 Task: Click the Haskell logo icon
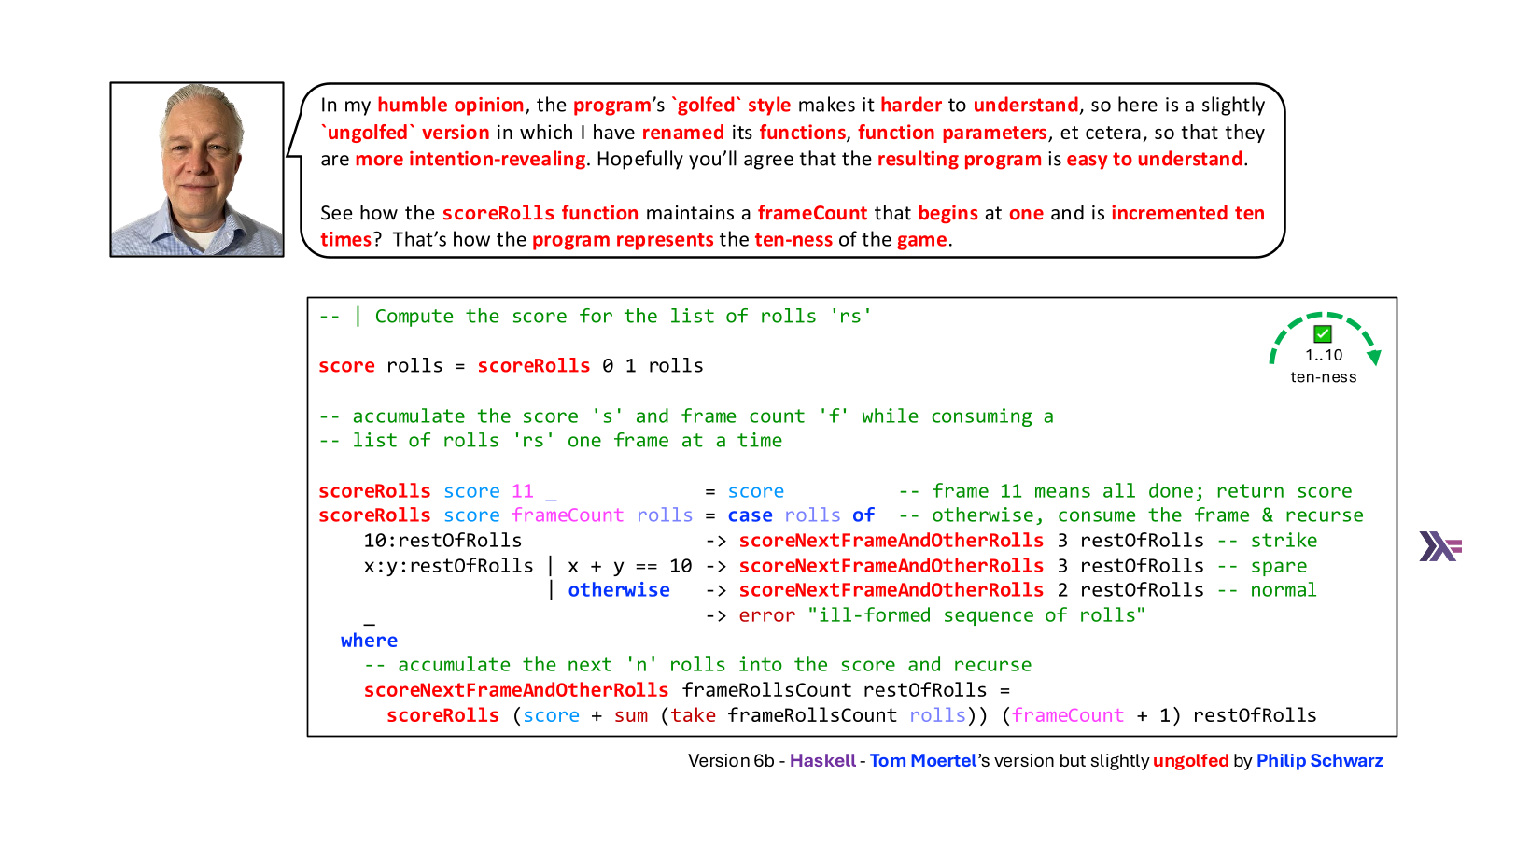pyautogui.click(x=1440, y=546)
